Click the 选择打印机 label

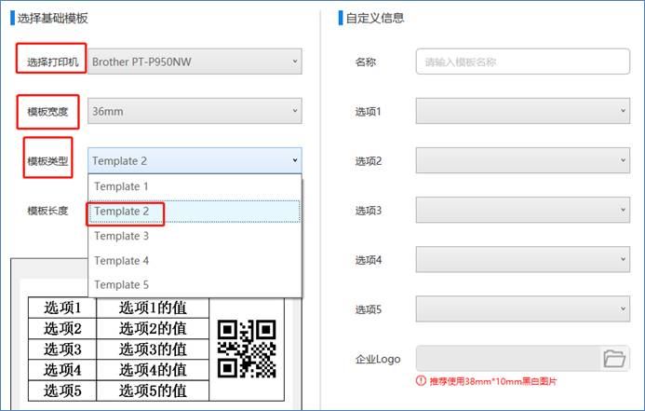52,62
